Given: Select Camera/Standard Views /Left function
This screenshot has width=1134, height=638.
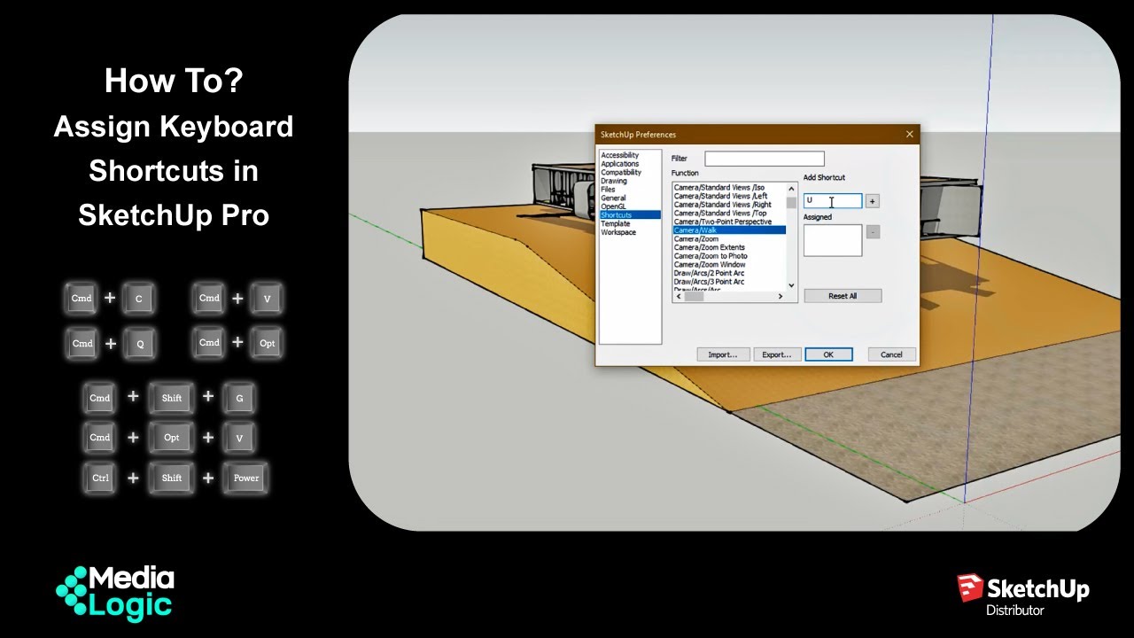Looking at the screenshot, I should (x=721, y=196).
